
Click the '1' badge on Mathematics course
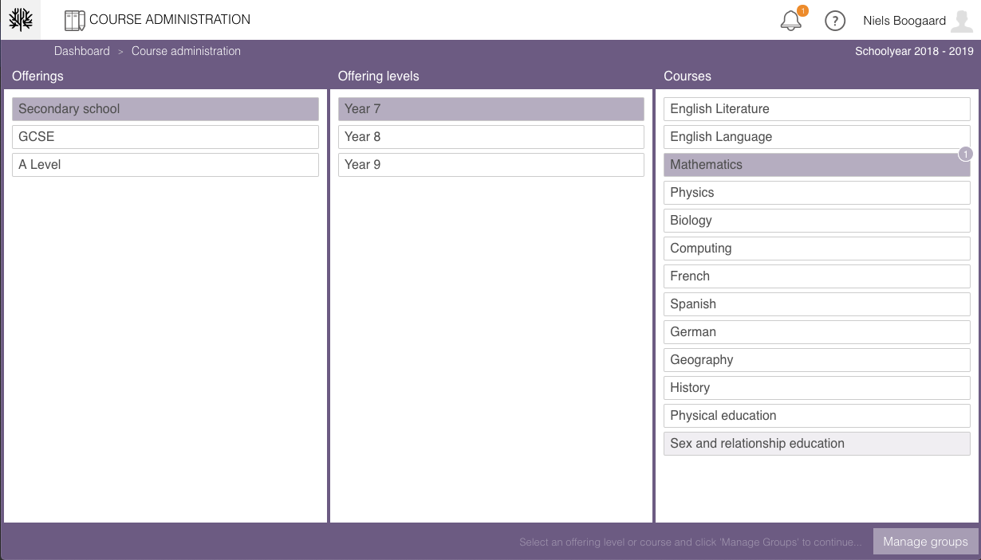point(965,154)
